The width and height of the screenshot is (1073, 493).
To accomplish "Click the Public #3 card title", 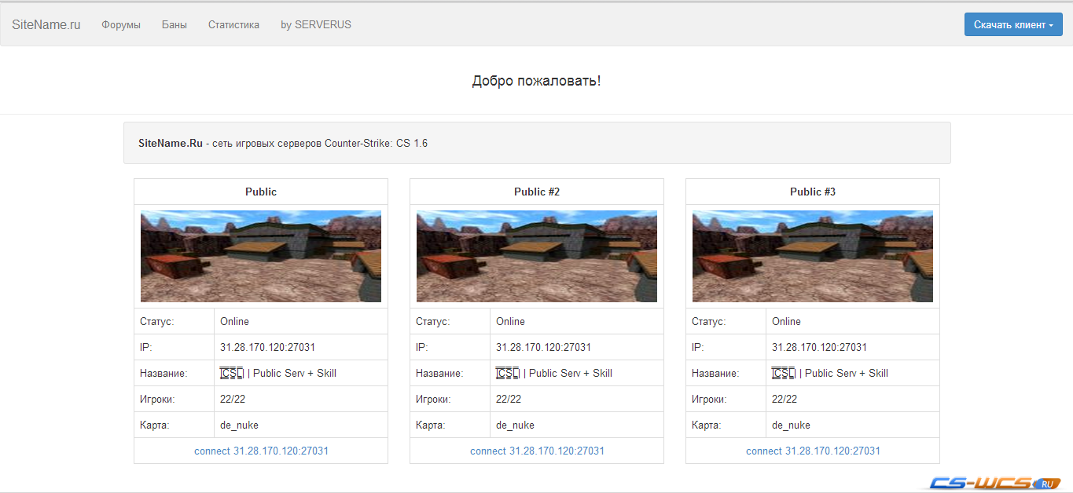I will [x=813, y=192].
